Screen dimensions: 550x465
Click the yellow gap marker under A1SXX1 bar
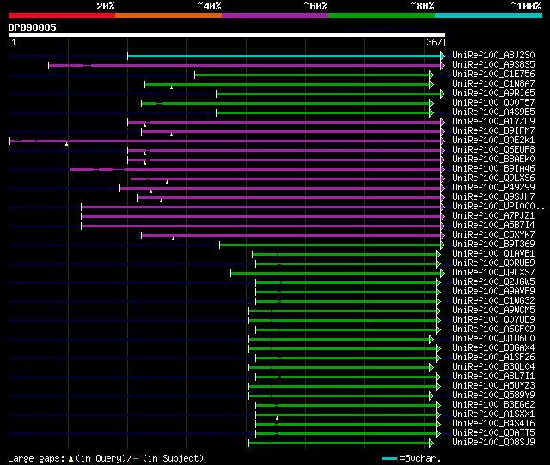(277, 418)
